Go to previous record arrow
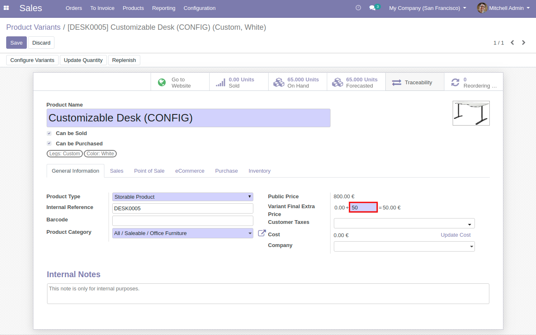 point(512,43)
